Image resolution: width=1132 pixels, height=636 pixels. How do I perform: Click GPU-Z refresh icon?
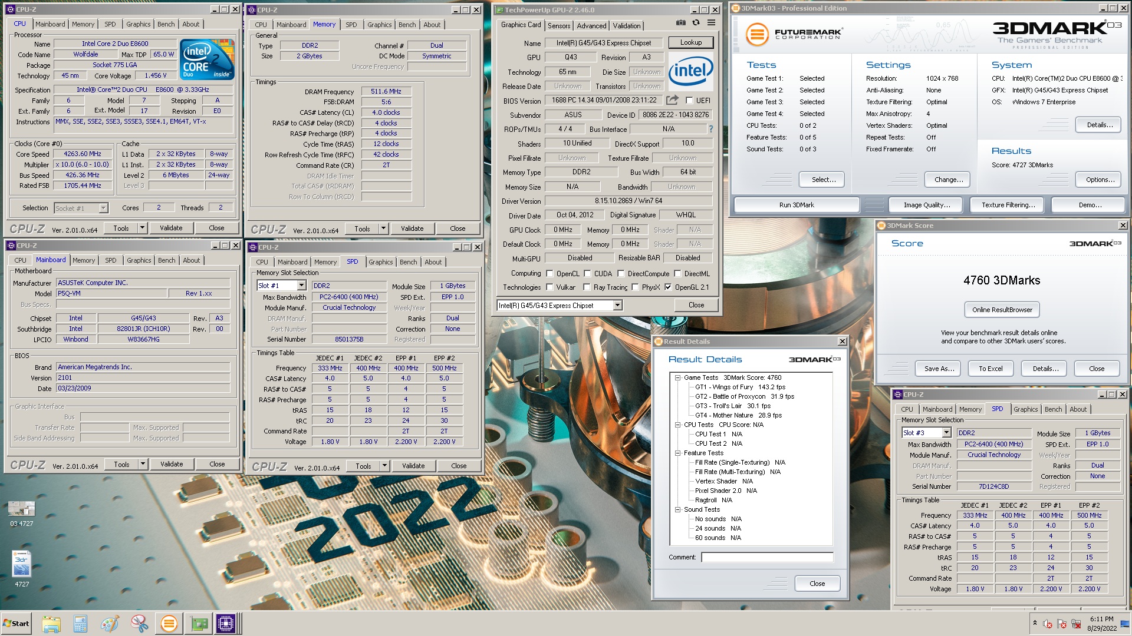coord(696,23)
